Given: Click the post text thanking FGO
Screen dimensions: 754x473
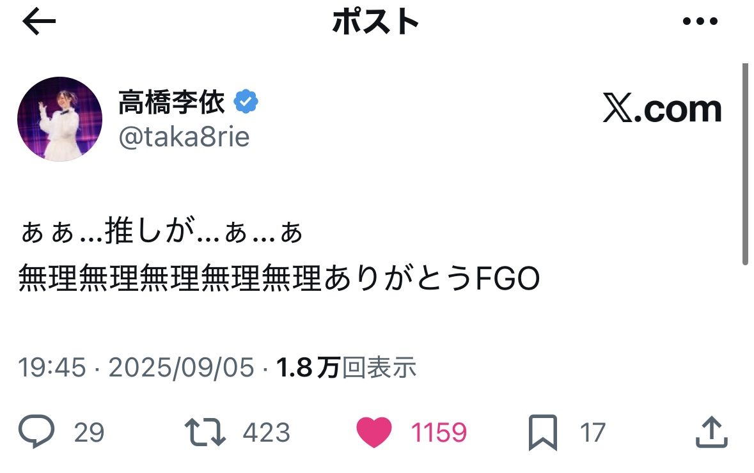Looking at the screenshot, I should coord(279,279).
